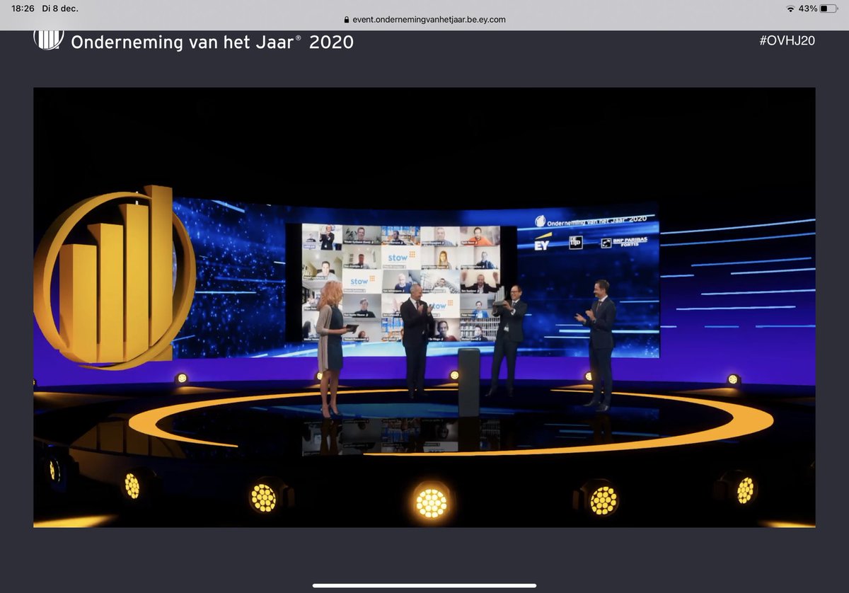The height and width of the screenshot is (593, 849).
Task: Click the padlock icon in the address bar
Action: click(x=346, y=19)
